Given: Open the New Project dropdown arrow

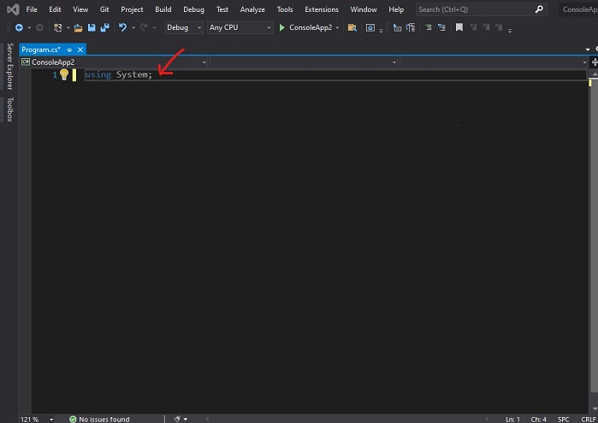Looking at the screenshot, I should pyautogui.click(x=68, y=28).
